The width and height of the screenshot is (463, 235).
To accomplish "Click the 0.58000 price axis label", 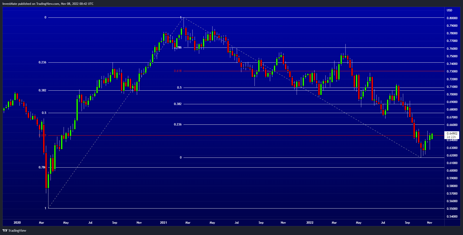I will 452,186.
